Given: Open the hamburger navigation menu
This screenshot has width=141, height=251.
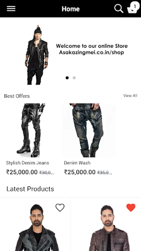Looking at the screenshot, I should click(11, 9).
